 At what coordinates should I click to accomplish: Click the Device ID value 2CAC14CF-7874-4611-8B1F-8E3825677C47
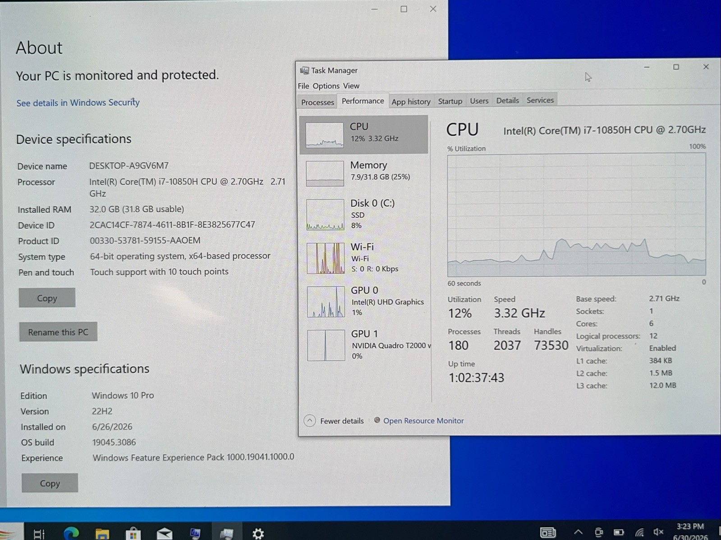tap(172, 224)
